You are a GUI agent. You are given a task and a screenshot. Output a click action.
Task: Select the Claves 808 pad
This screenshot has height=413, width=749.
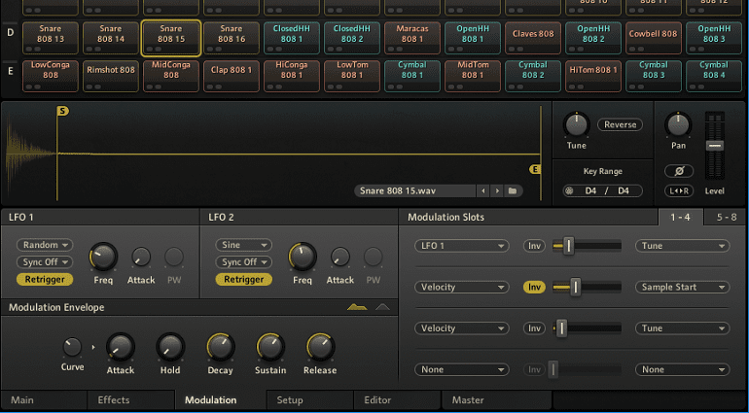[533, 38]
